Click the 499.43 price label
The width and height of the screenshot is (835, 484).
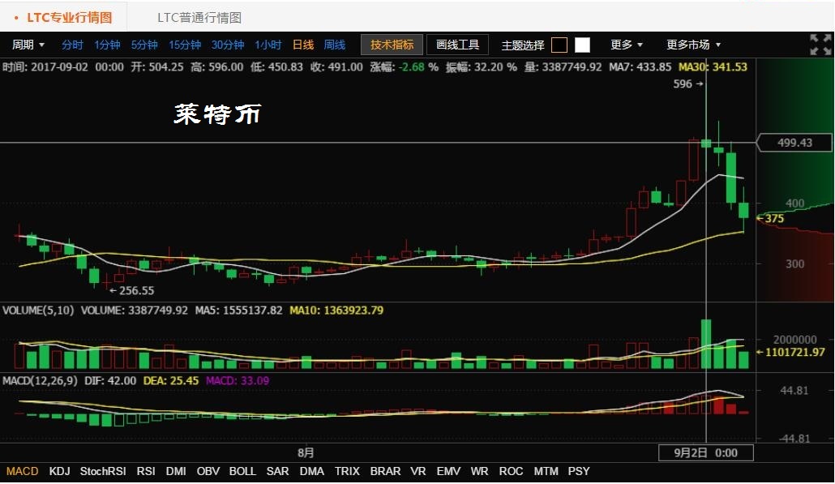click(794, 143)
